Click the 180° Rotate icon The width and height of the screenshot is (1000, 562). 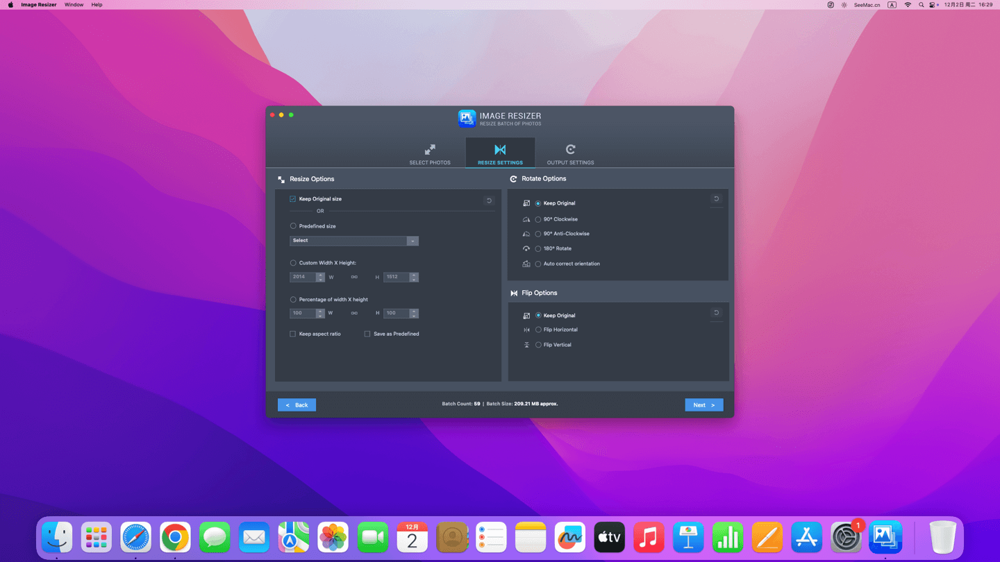[526, 248]
